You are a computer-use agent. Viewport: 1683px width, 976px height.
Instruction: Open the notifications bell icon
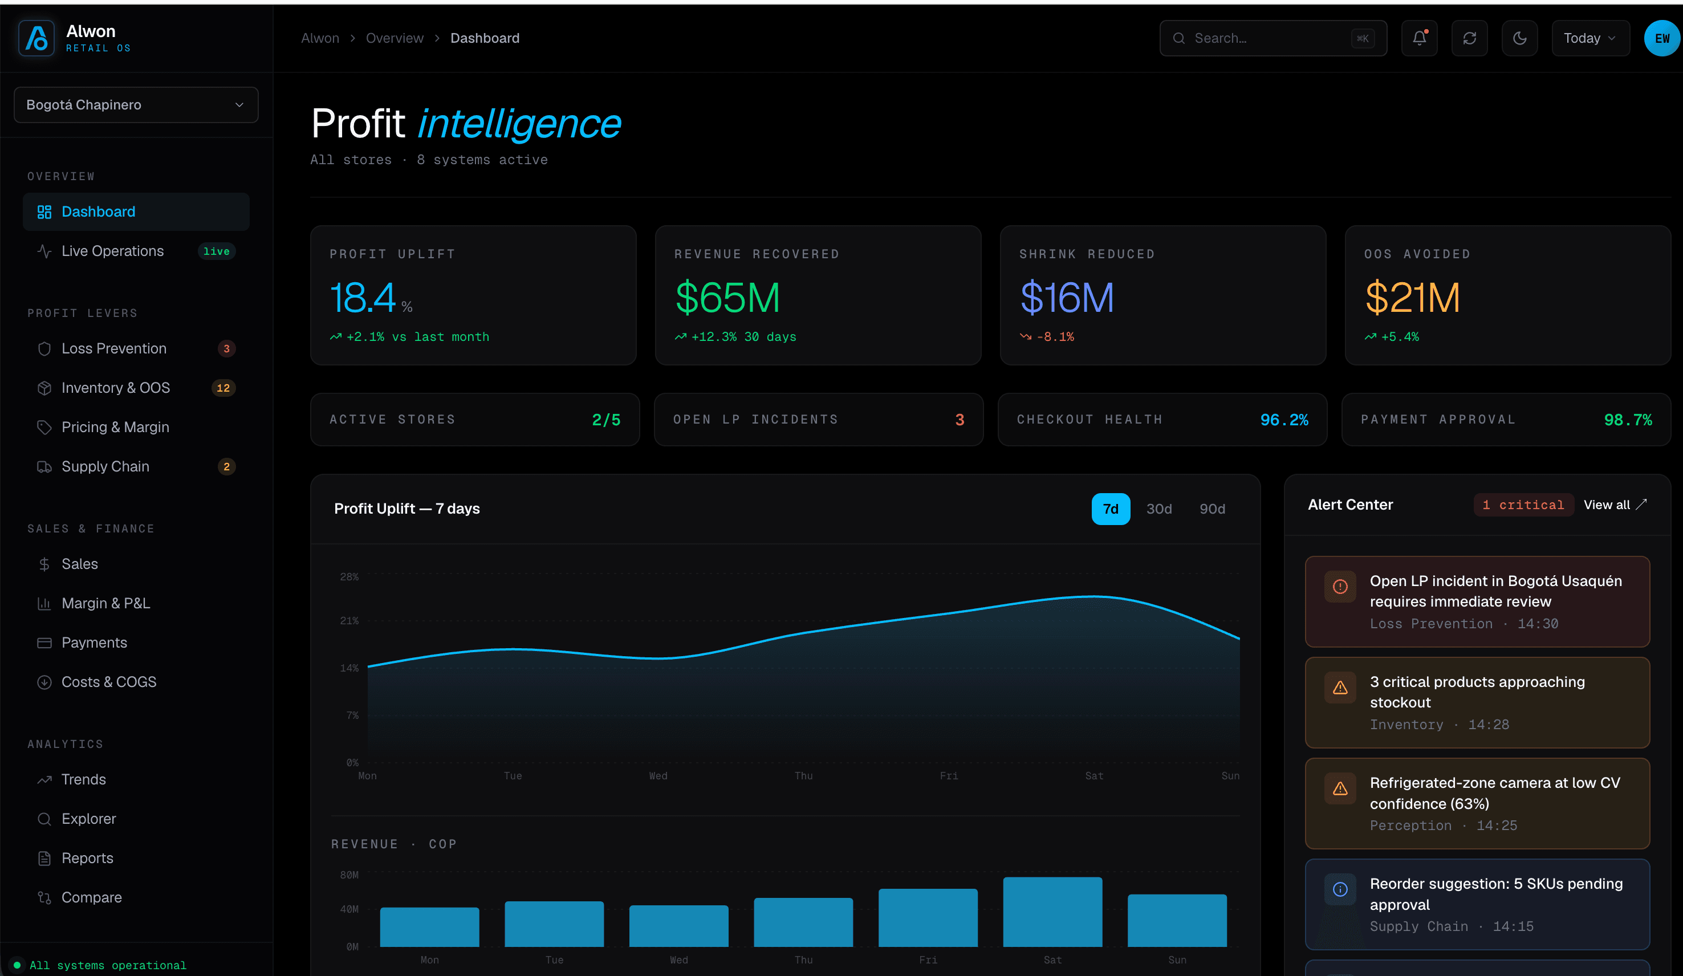tap(1419, 38)
